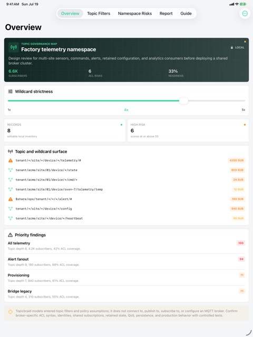Click the 4x strictness value label
This screenshot has height=337, width=253.
126,110
